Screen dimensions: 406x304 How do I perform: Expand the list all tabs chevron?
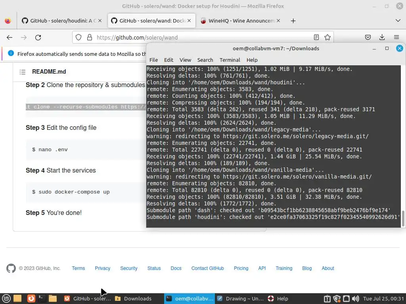(398, 21)
